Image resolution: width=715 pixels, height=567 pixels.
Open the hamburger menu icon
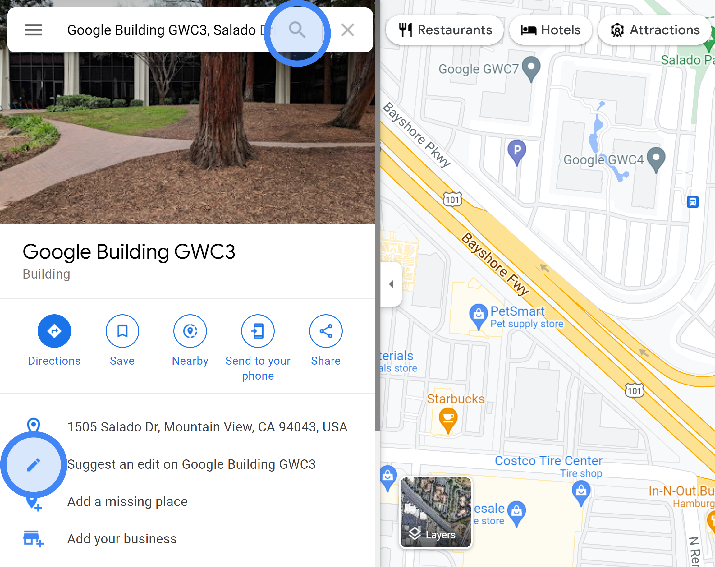pyautogui.click(x=33, y=30)
